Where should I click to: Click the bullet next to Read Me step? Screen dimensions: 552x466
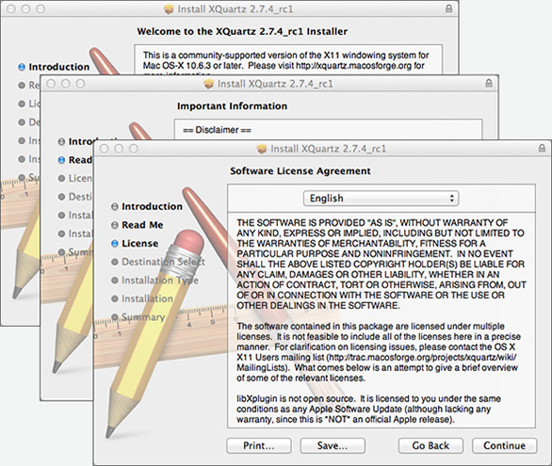[x=114, y=225]
